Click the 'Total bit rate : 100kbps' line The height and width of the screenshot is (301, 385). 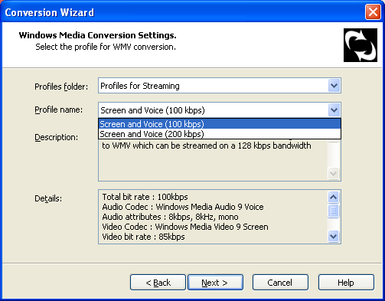click(145, 197)
